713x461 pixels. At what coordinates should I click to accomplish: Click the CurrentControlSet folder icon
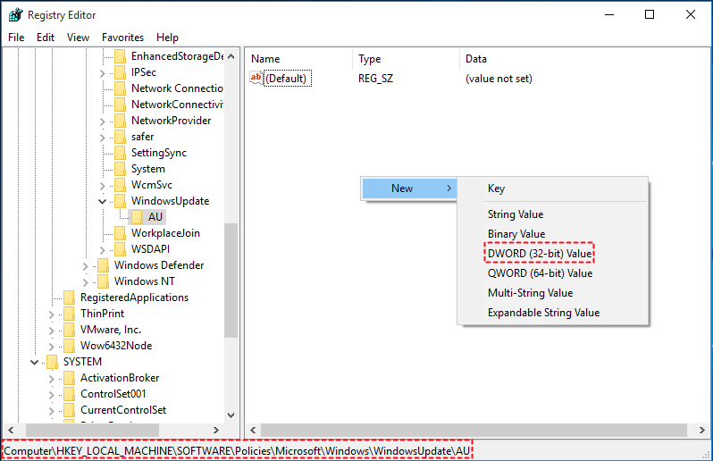(x=69, y=410)
